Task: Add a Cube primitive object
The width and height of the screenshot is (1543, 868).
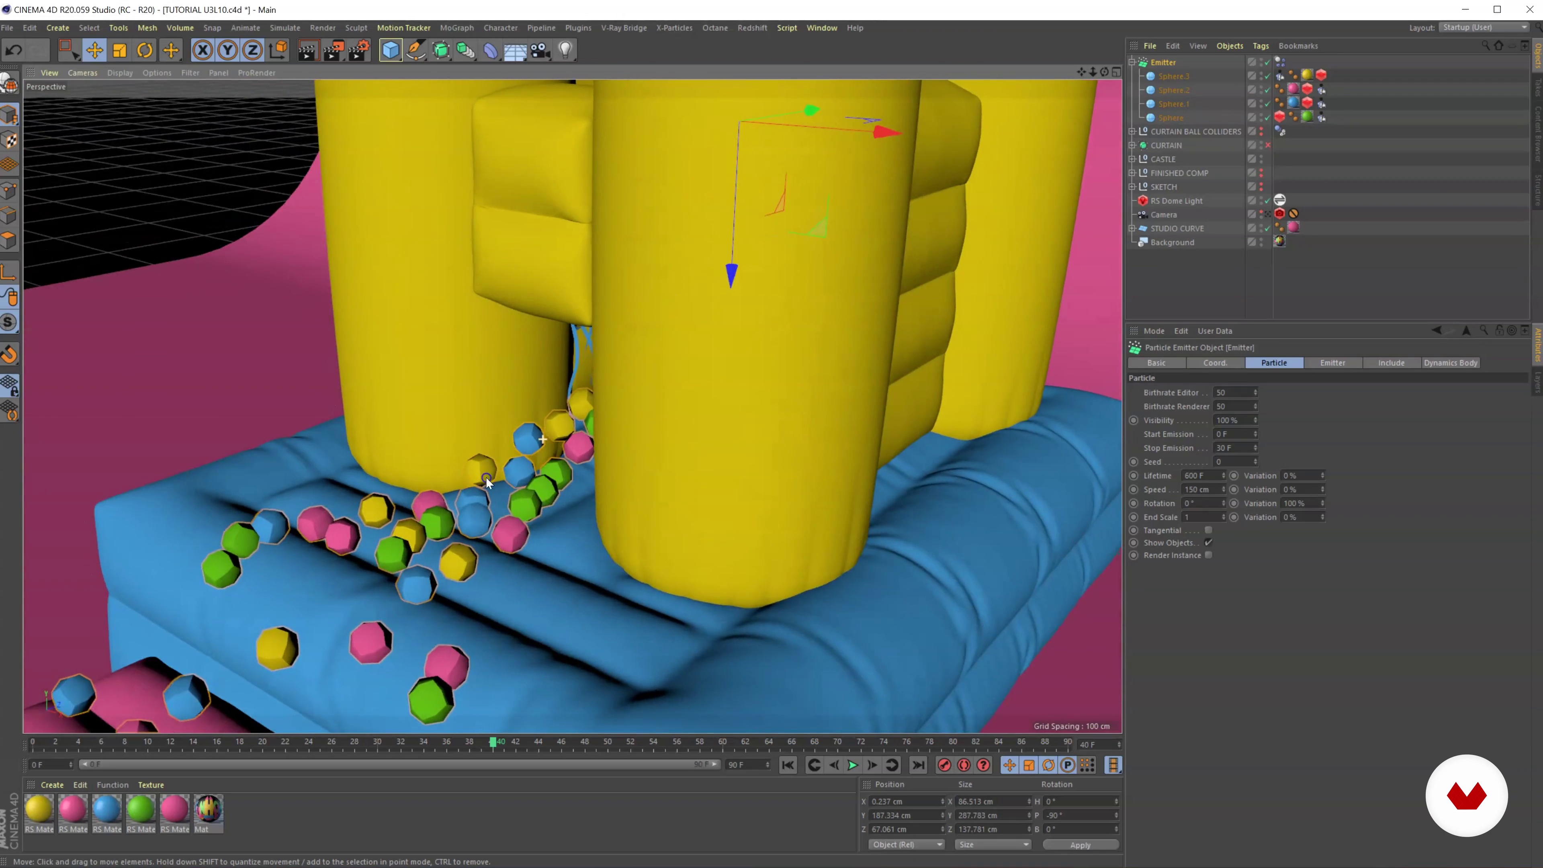Action: tap(391, 50)
